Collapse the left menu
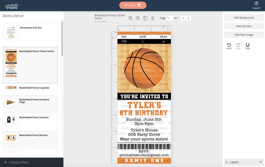Image resolution: width=265 pixels, height=167 pixels. coord(32,162)
